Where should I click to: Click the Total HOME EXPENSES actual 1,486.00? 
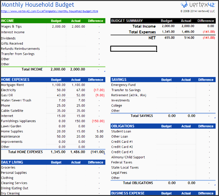(78, 152)
